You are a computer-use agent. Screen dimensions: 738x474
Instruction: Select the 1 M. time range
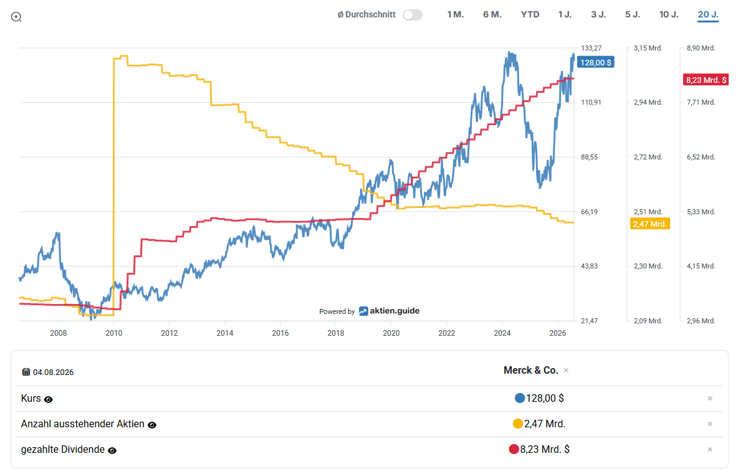click(456, 14)
